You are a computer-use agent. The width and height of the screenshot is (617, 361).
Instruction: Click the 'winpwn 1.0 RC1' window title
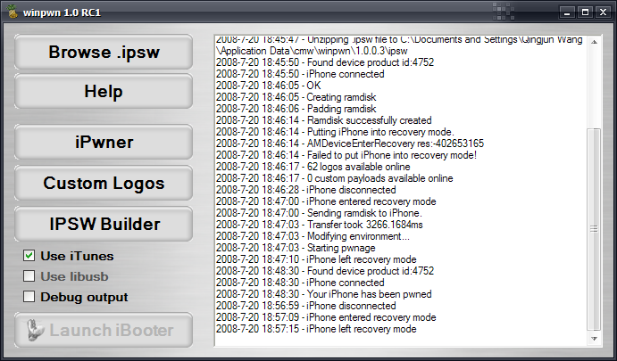[x=62, y=12]
